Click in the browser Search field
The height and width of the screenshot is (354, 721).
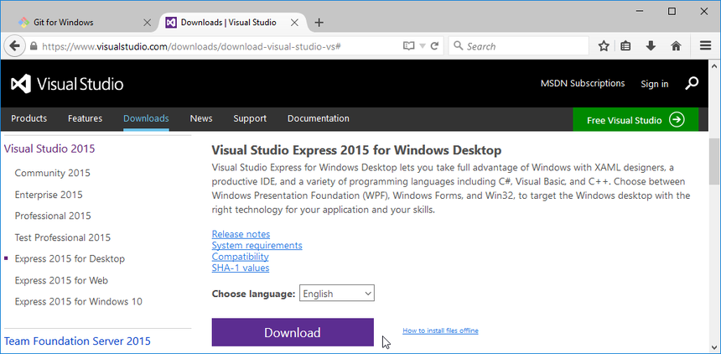click(x=519, y=46)
